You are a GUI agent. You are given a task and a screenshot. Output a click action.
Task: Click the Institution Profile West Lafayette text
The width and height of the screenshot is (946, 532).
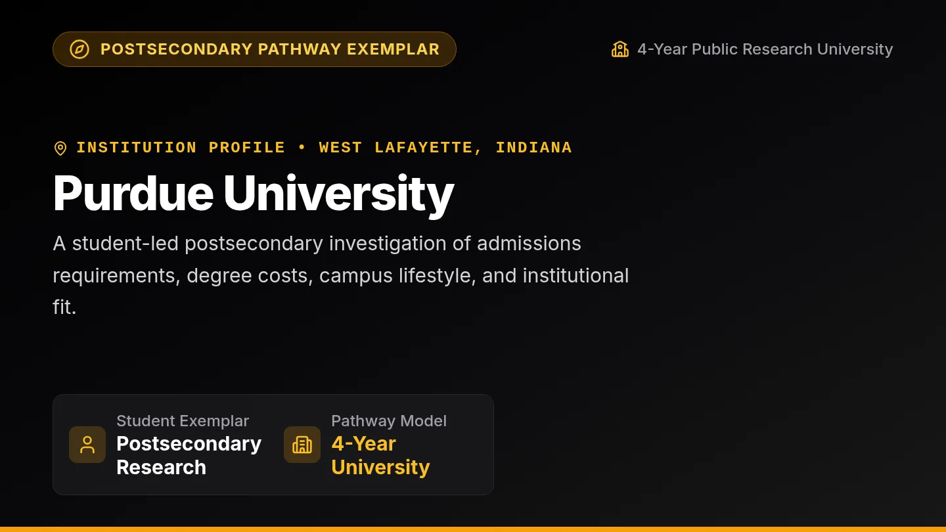(324, 148)
